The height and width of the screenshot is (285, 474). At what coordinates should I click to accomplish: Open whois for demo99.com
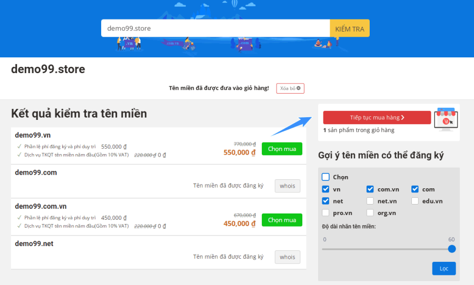coord(288,186)
